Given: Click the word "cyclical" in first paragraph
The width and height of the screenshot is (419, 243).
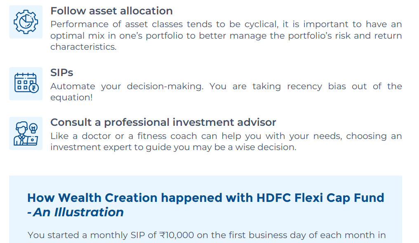Looking at the screenshot, I should pyautogui.click(x=260, y=24).
